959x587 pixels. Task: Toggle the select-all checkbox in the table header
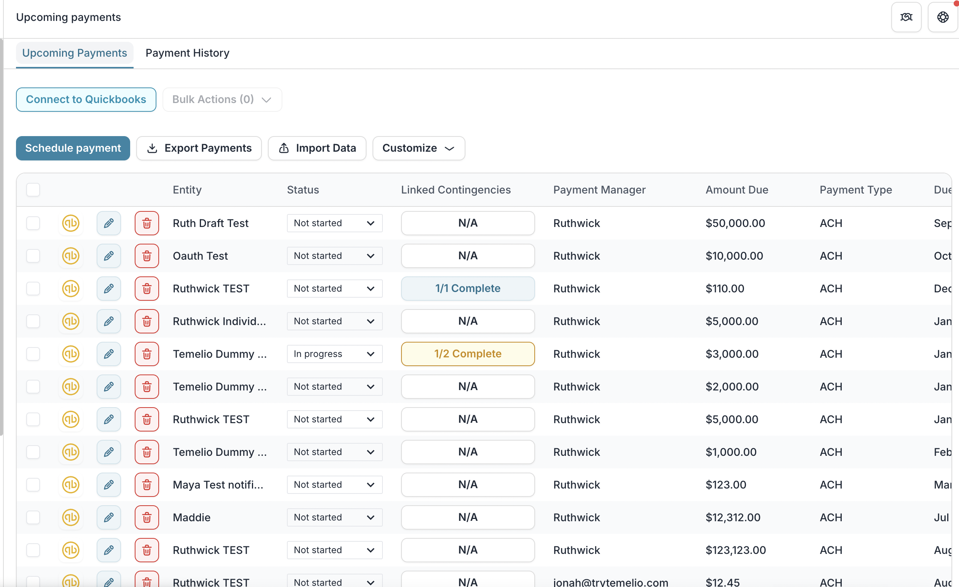[x=33, y=190]
